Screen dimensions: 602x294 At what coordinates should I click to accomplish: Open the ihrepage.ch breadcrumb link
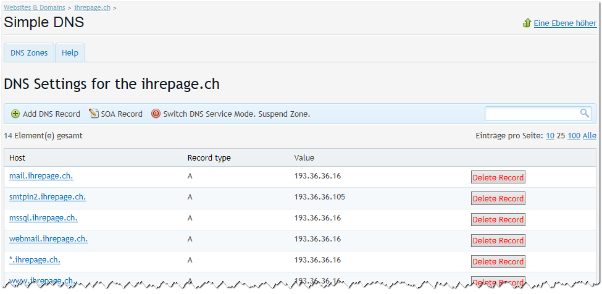(93, 7)
